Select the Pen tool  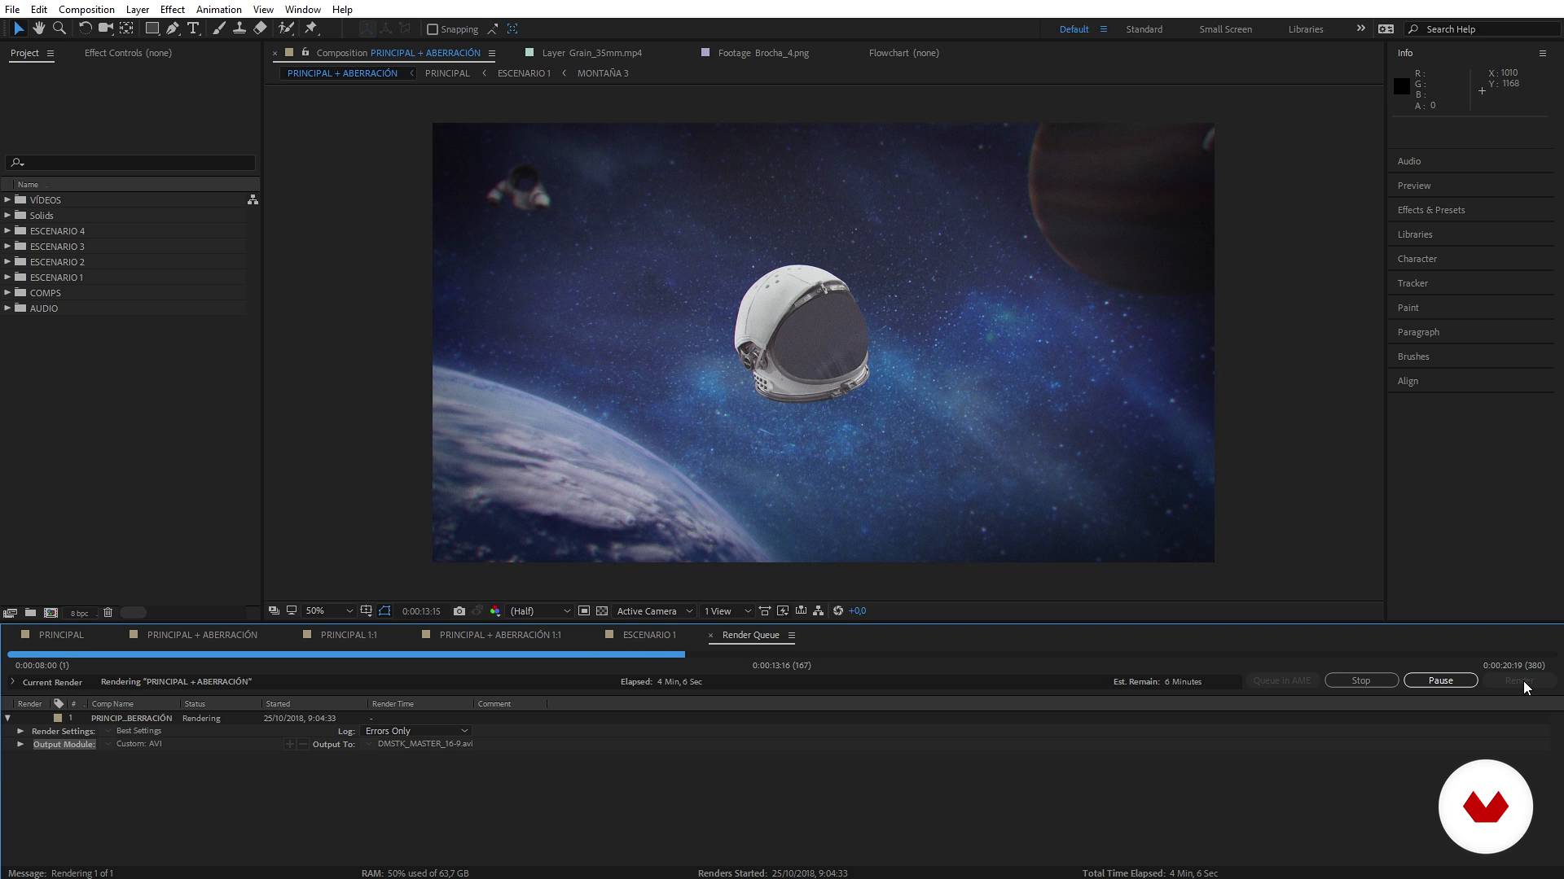[173, 28]
